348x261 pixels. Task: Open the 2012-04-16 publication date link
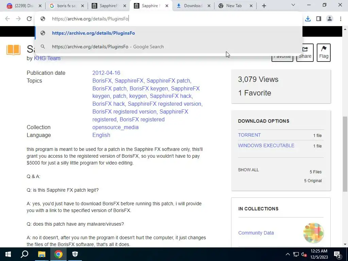coord(106,73)
